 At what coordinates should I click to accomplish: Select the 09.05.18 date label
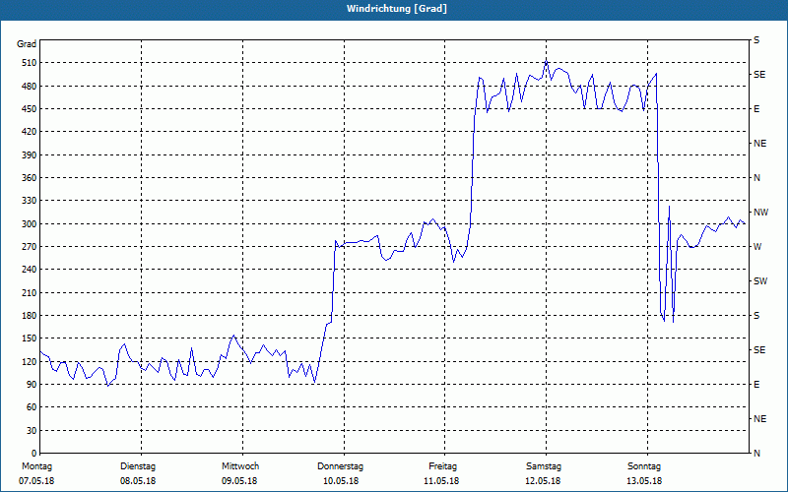pos(239,481)
